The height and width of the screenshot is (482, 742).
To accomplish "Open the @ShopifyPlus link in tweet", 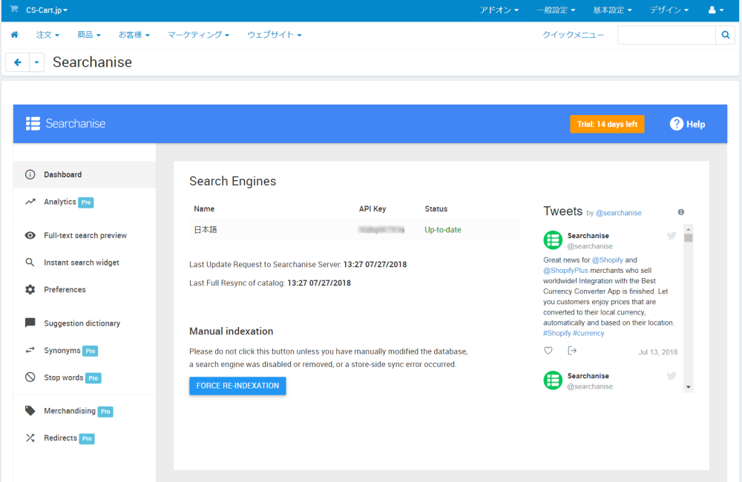I will pos(565,271).
